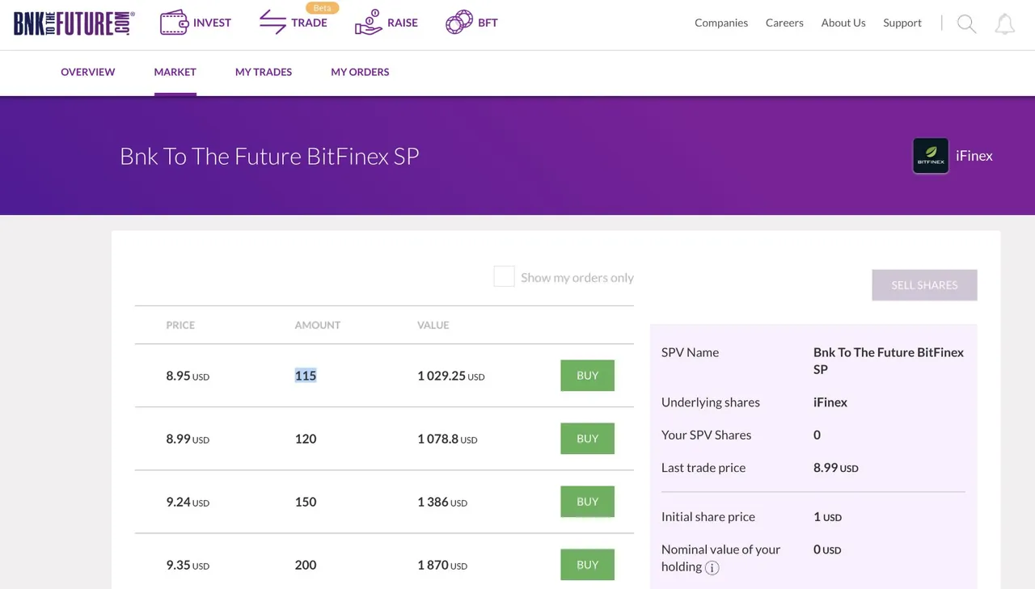Open the RAISE menu label
Screen dimensions: 1035x589
[403, 23]
